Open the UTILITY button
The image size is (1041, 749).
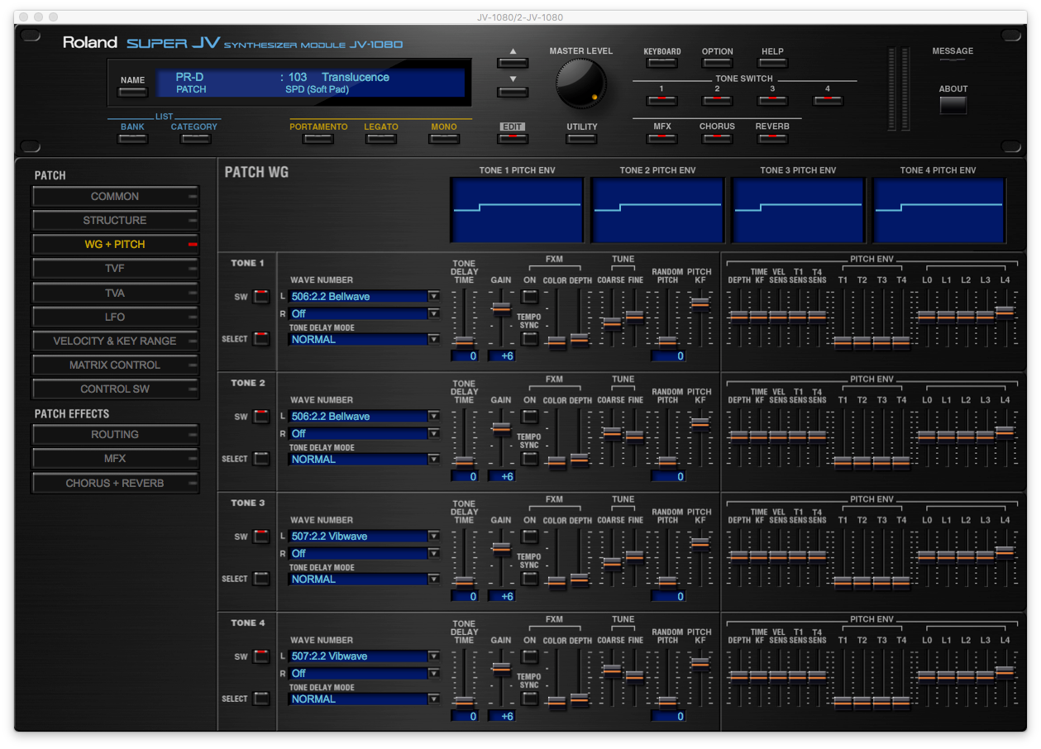click(x=581, y=139)
